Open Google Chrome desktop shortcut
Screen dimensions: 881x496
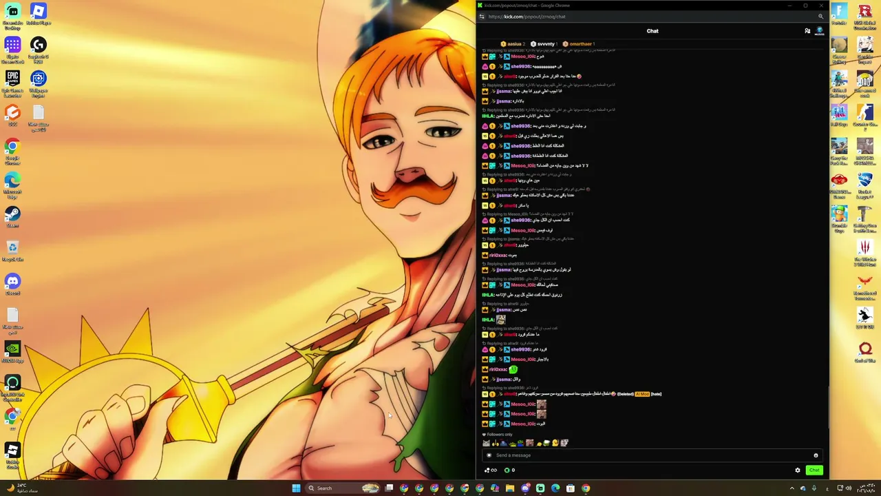[x=12, y=150]
